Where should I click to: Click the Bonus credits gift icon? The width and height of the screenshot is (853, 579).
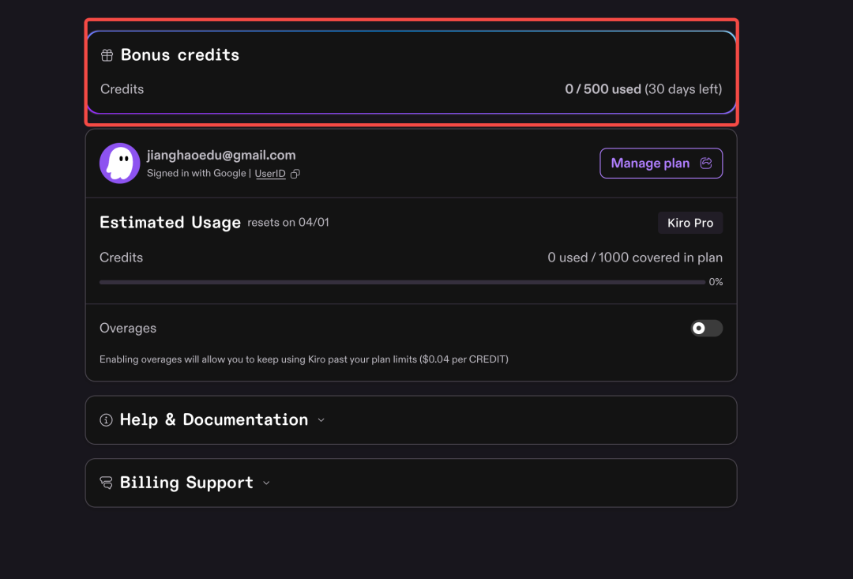[107, 55]
